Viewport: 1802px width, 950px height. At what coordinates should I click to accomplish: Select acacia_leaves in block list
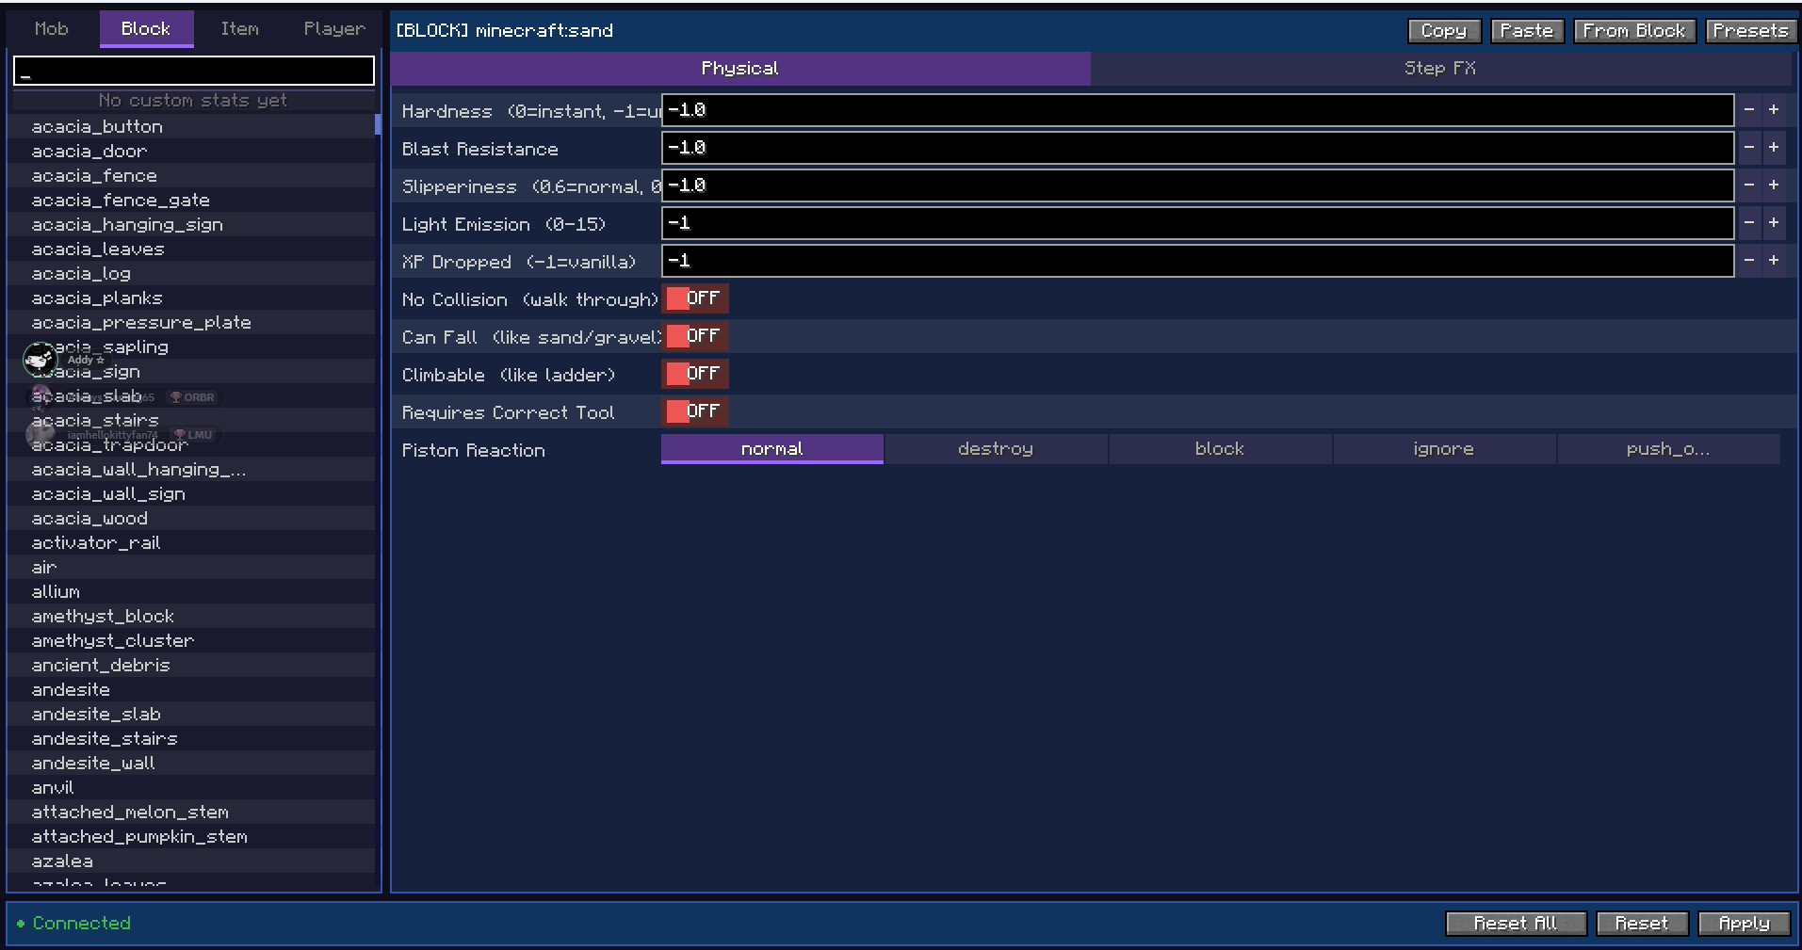191,249
